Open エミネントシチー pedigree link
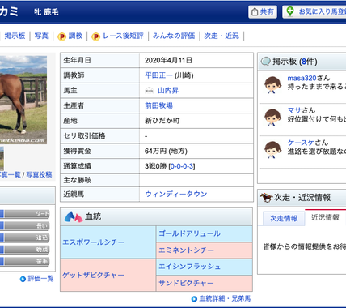The image size is (346, 308). 186,250
